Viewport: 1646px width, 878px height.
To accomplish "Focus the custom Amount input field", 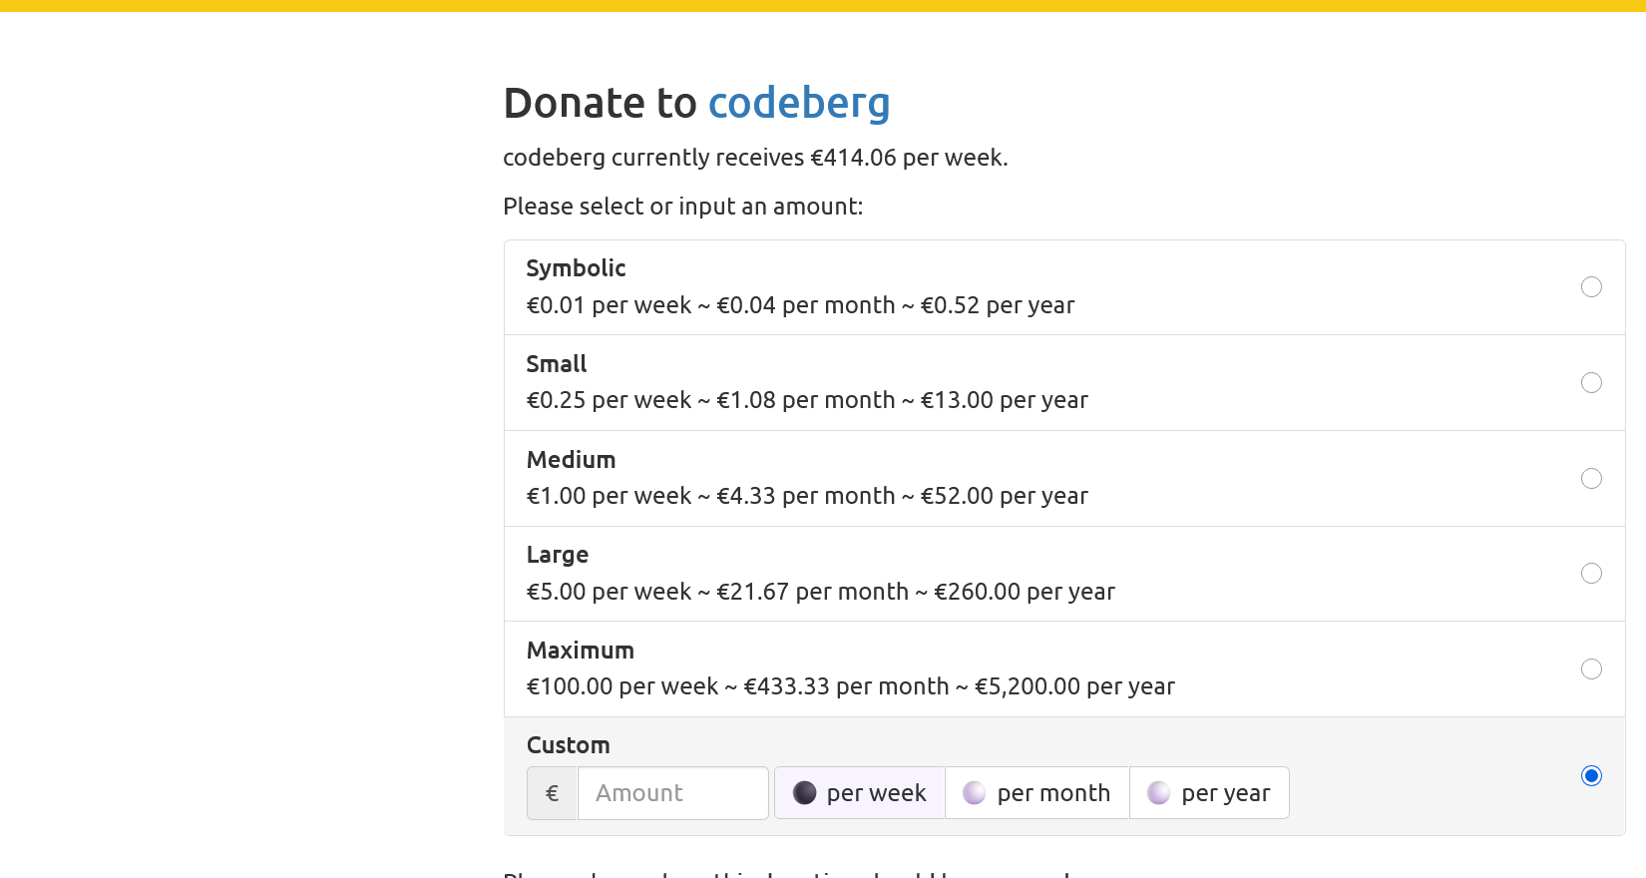I will click(x=672, y=793).
